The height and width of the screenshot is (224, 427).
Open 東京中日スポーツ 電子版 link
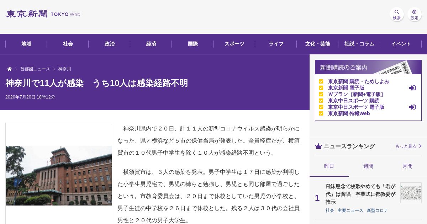coord(356,107)
